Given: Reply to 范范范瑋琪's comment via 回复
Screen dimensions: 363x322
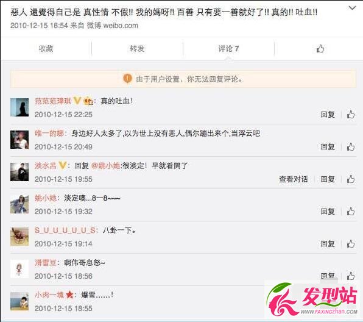Looking at the screenshot, I should click(x=328, y=115).
